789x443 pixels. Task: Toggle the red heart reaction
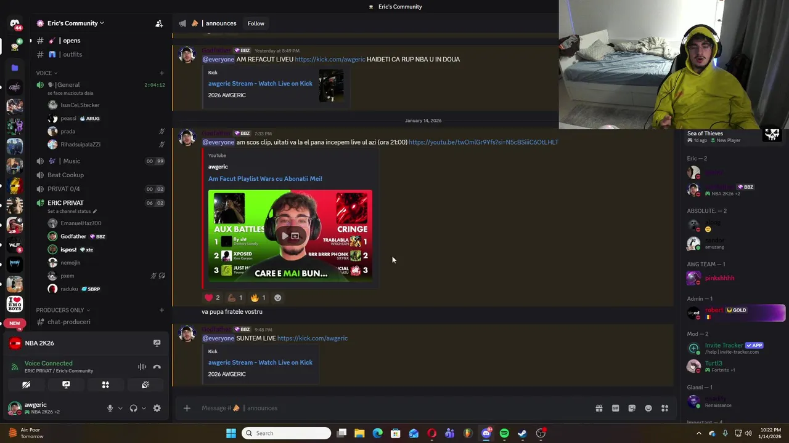point(212,298)
